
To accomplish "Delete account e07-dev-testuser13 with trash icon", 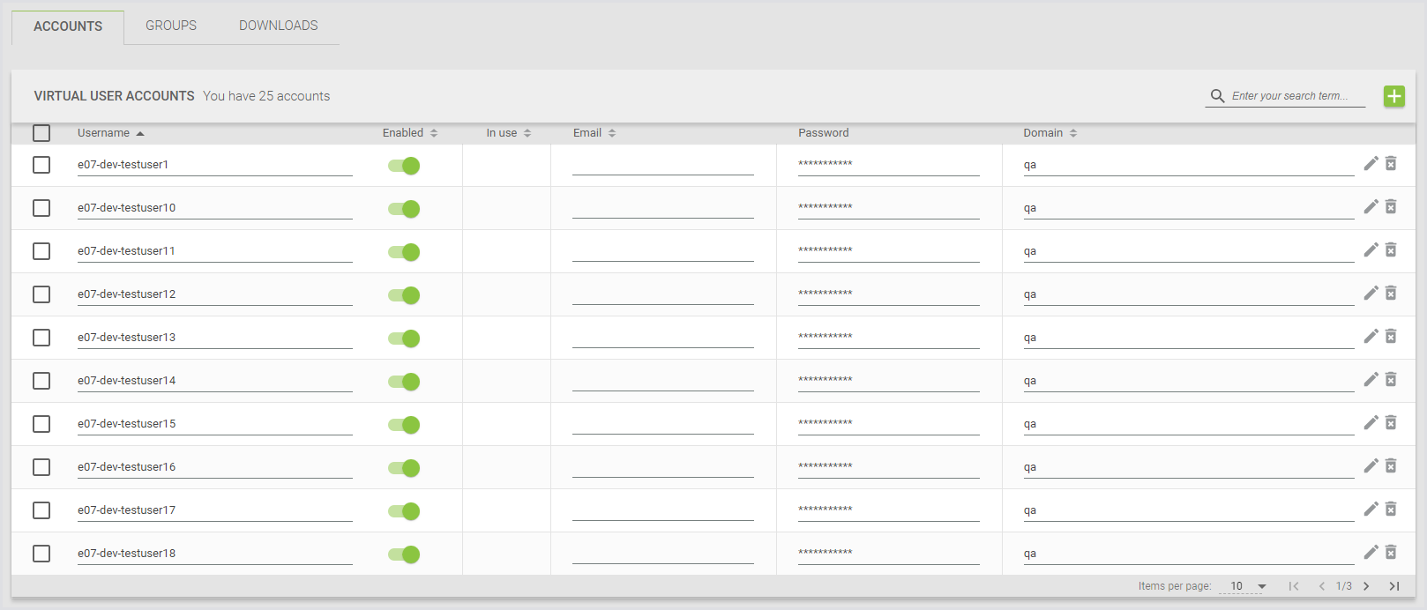I will [x=1391, y=336].
